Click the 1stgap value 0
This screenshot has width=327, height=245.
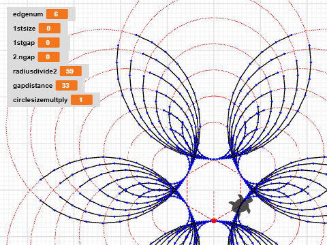pos(48,43)
